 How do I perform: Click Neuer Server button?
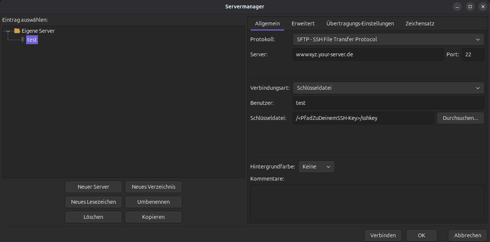pyautogui.click(x=94, y=187)
